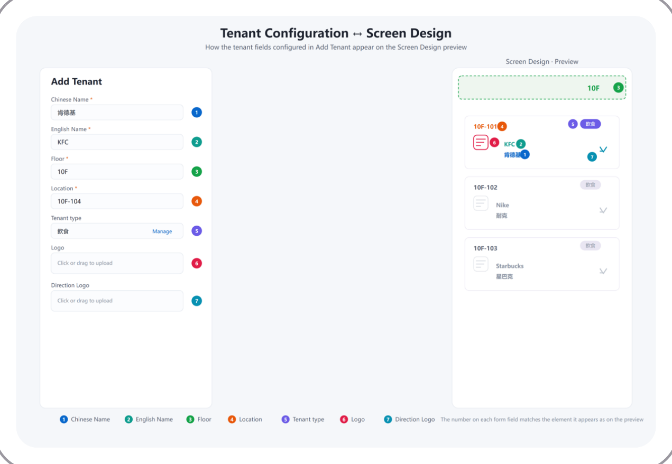This screenshot has height=464, width=672.
Task: Click the 飲食 tag on the Nike card
Action: click(591, 185)
